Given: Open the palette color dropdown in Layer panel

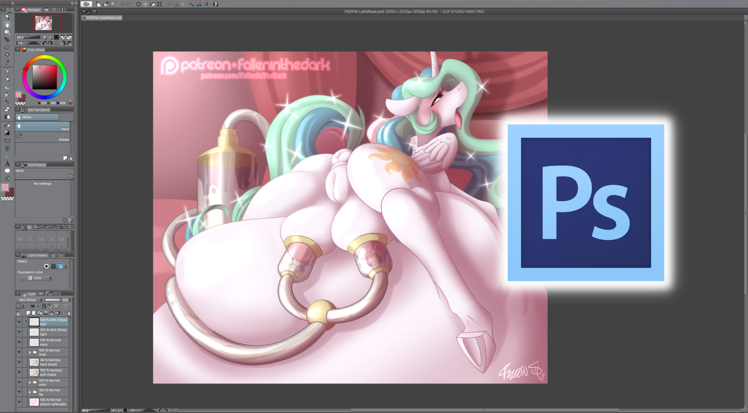Looking at the screenshot, I should 20,306.
